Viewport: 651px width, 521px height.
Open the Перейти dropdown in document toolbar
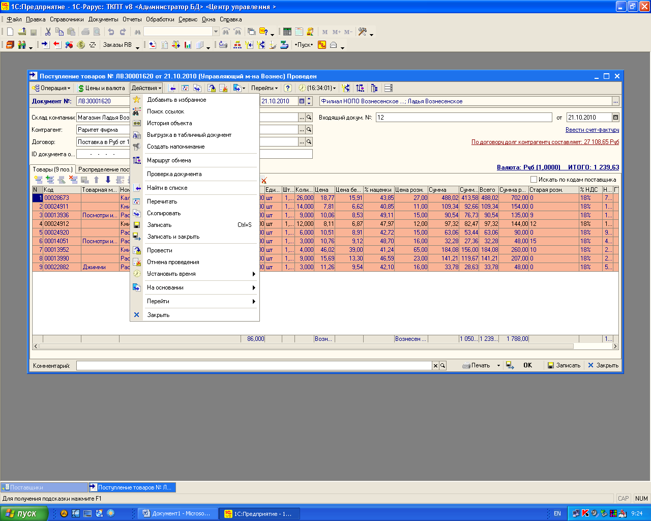[x=264, y=88]
